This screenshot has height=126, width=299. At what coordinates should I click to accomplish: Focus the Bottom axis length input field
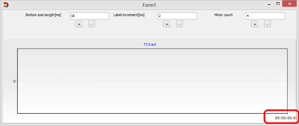pyautogui.click(x=90, y=16)
